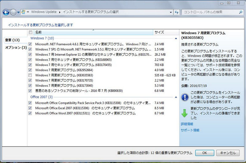The width and height of the screenshot is (246, 163).
Task: Click the Office 2007 (3) group label
Action: coord(42,97)
